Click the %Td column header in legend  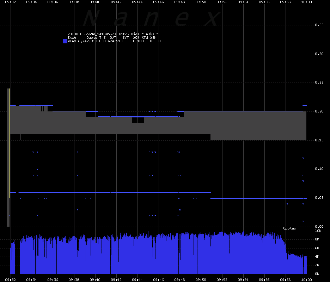point(145,38)
